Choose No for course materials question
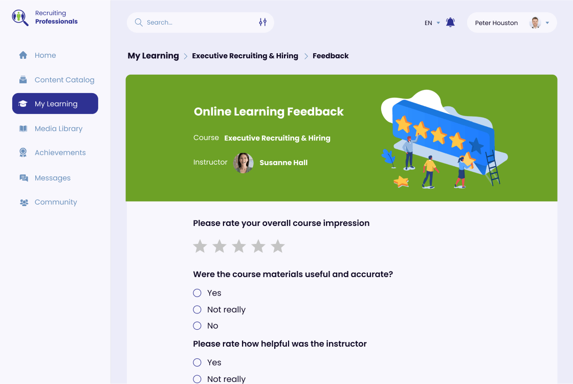Screen dimensions: 573x384 [x=197, y=326]
